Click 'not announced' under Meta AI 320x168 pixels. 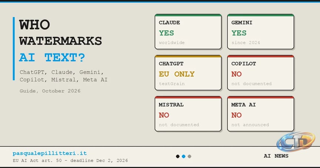tap(250, 125)
